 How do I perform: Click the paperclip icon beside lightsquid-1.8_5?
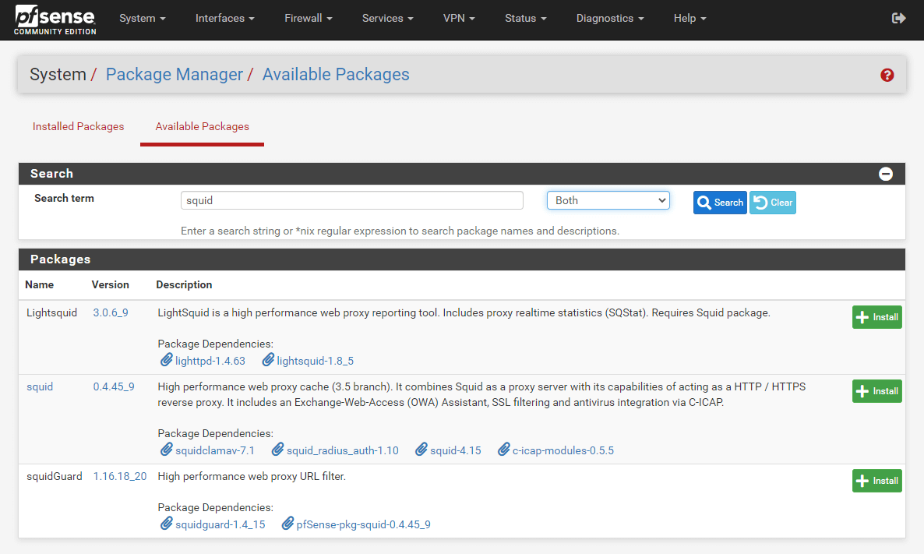(x=268, y=359)
